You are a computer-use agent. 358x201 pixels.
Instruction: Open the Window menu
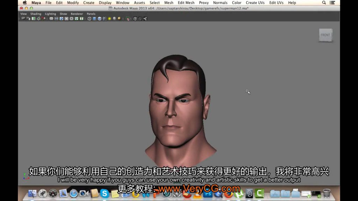coord(122,3)
